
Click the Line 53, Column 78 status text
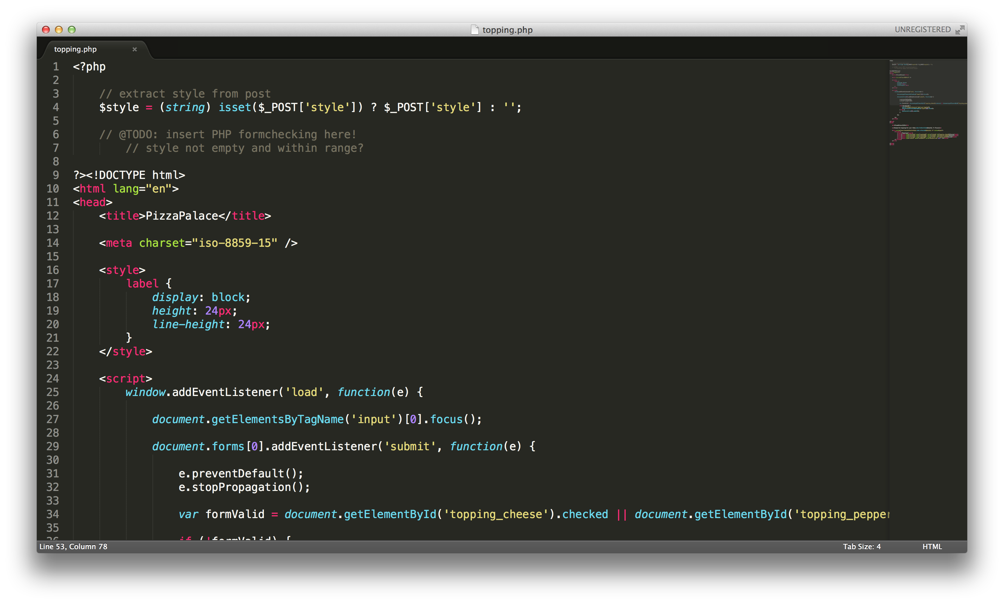[x=74, y=546]
